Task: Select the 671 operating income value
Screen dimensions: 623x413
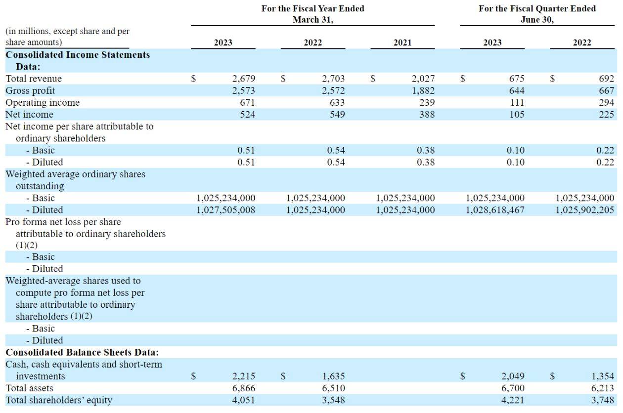Action: coord(247,102)
